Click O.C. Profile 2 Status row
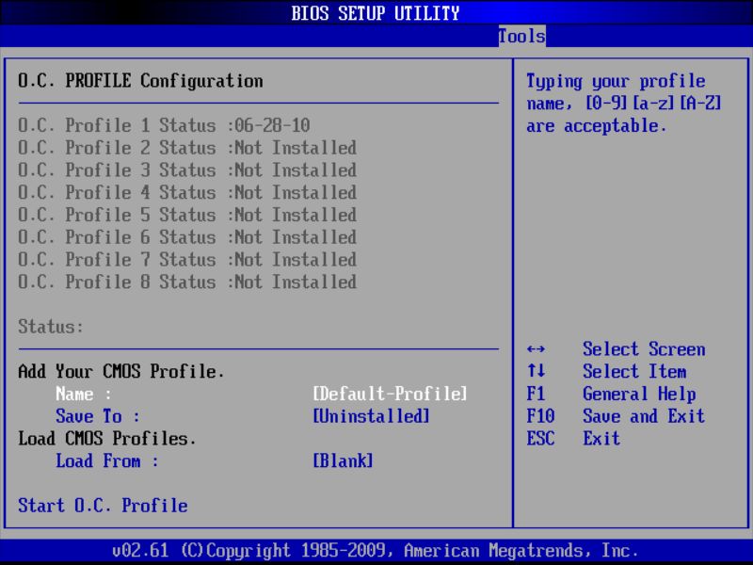Screen dimensions: 753x565 pos(187,148)
